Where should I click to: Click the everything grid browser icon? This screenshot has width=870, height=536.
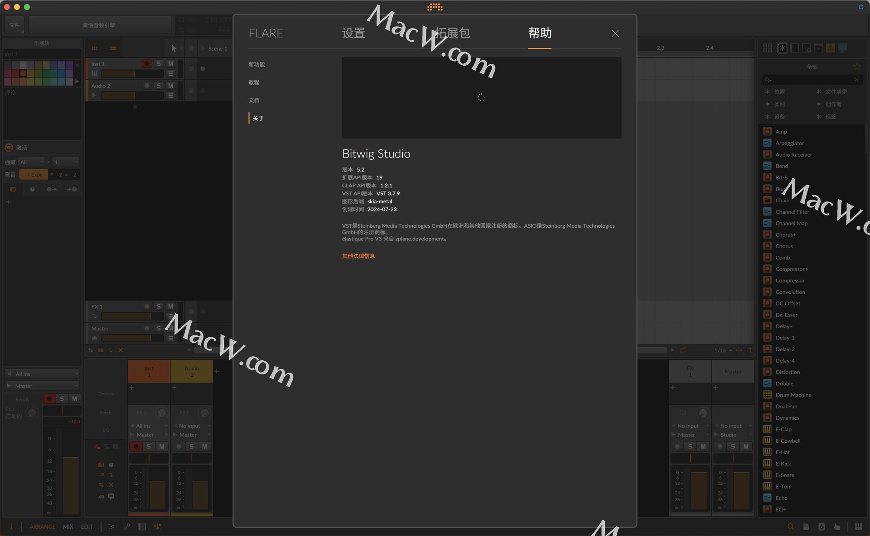point(767,48)
